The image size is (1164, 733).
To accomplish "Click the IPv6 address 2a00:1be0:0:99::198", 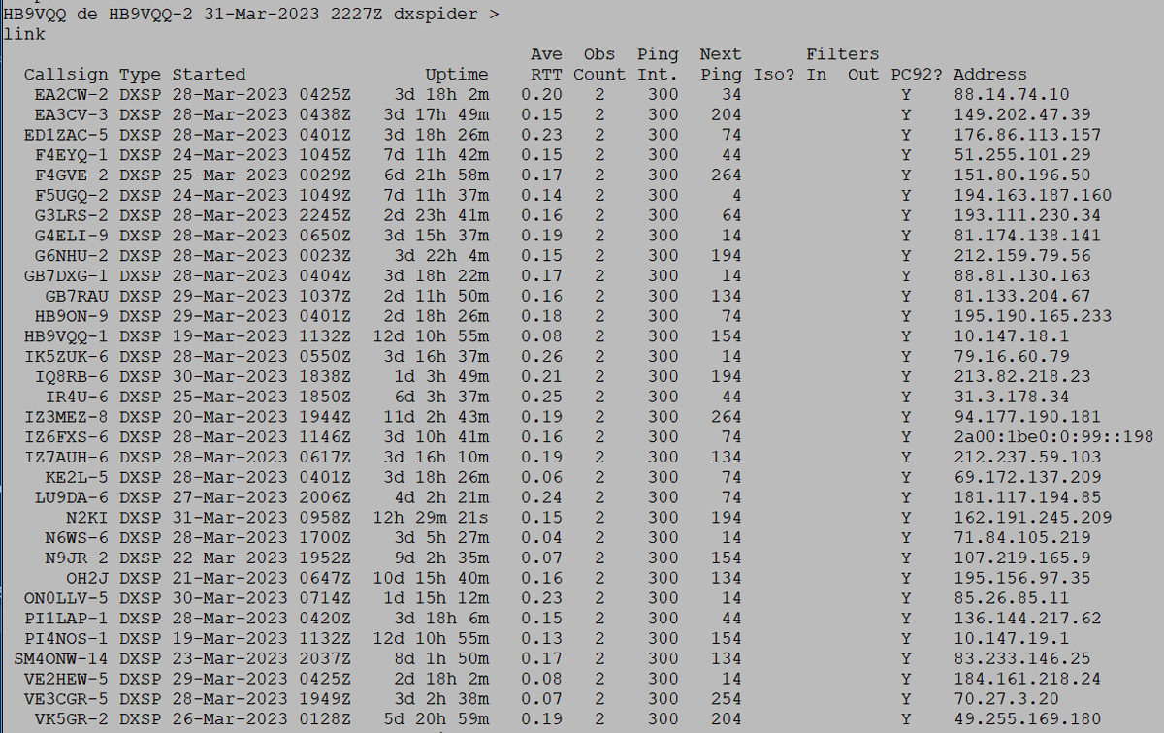I will click(1054, 437).
